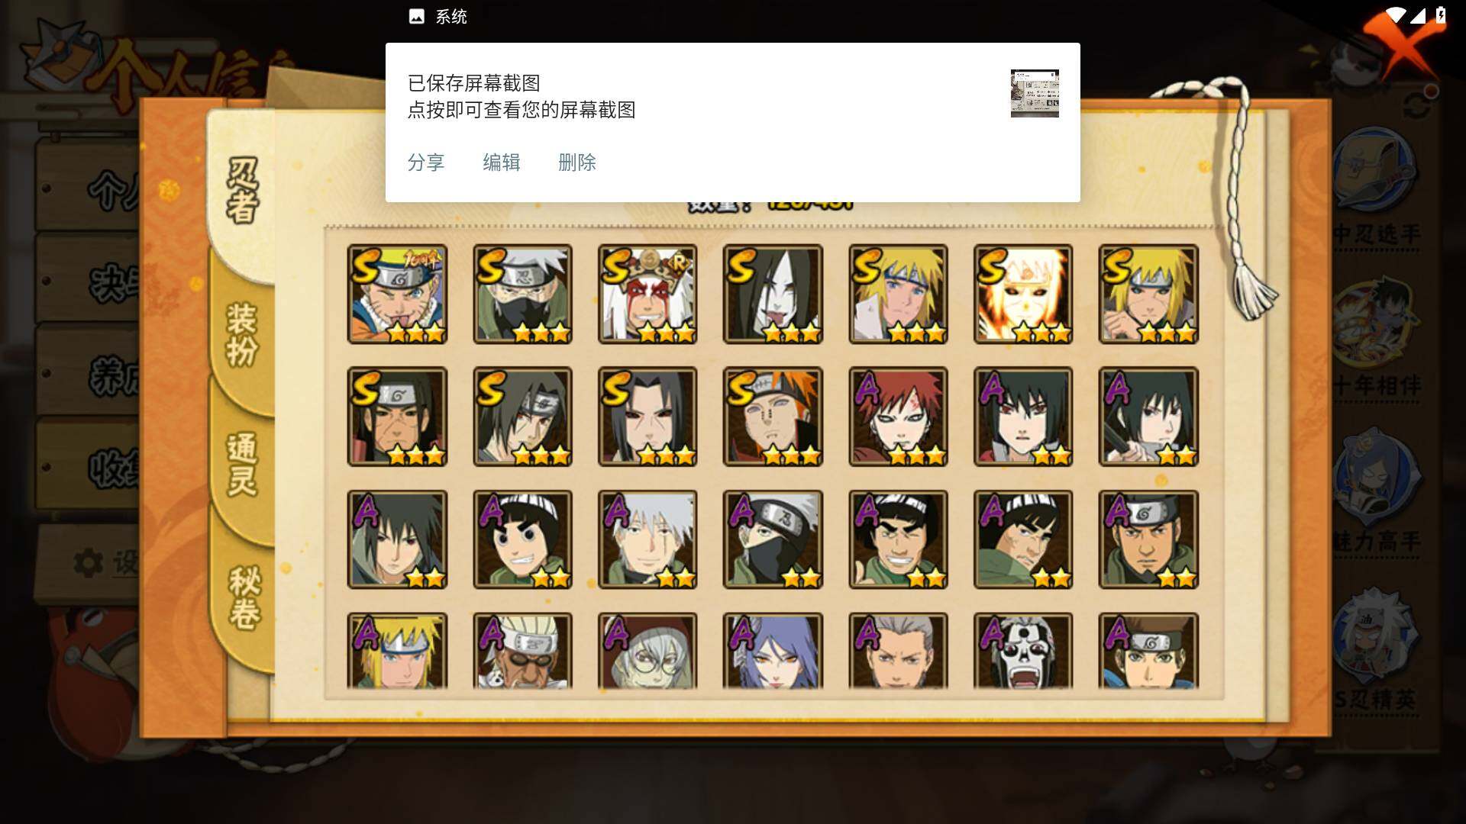Viewport: 1466px width, 824px height.
Task: Pick the Jiraiya S-rank ninja portrait
Action: point(647,294)
